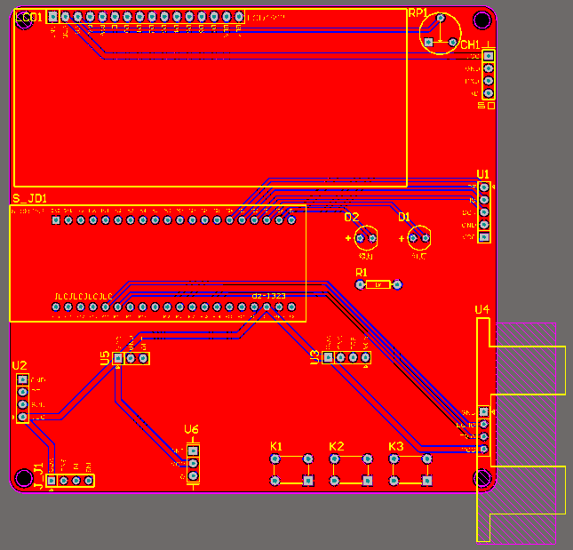Select the square pad of U5 header

point(118,358)
